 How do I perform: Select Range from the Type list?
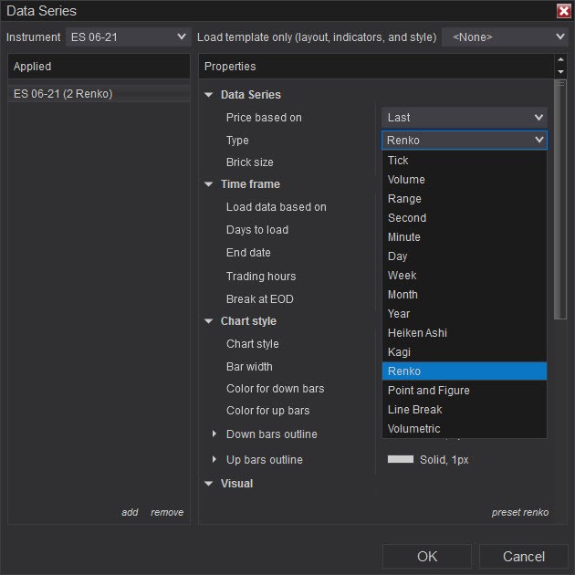[465, 199]
